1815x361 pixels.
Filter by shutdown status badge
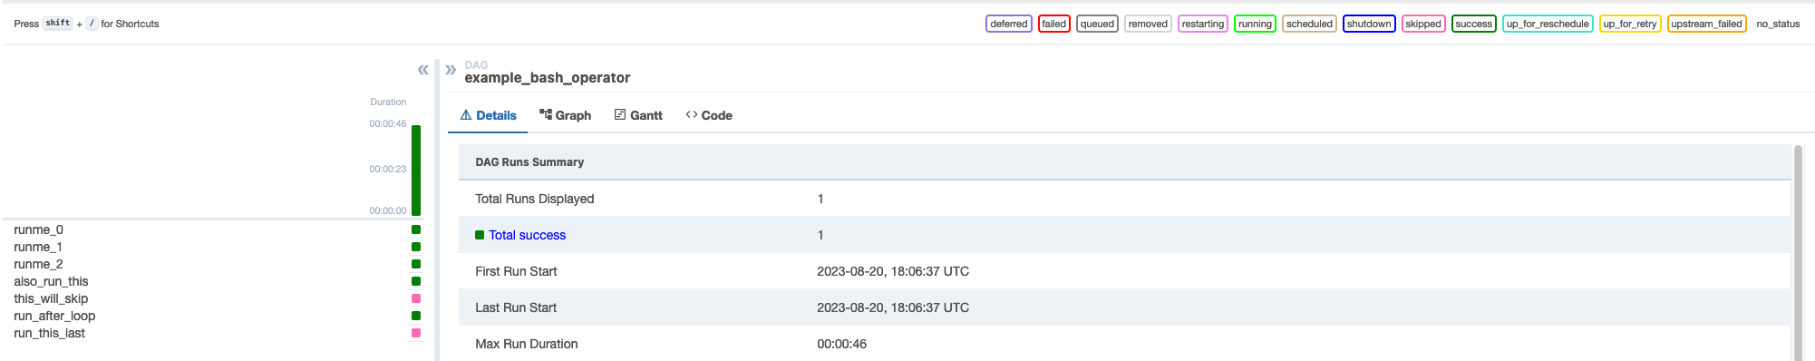pos(1369,24)
